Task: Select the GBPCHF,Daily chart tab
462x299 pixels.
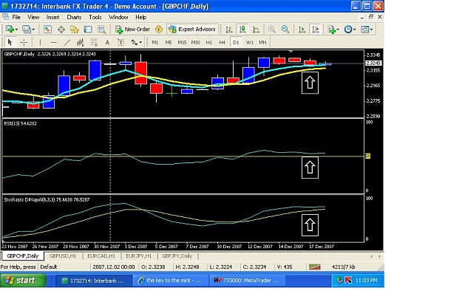Action: pos(23,255)
